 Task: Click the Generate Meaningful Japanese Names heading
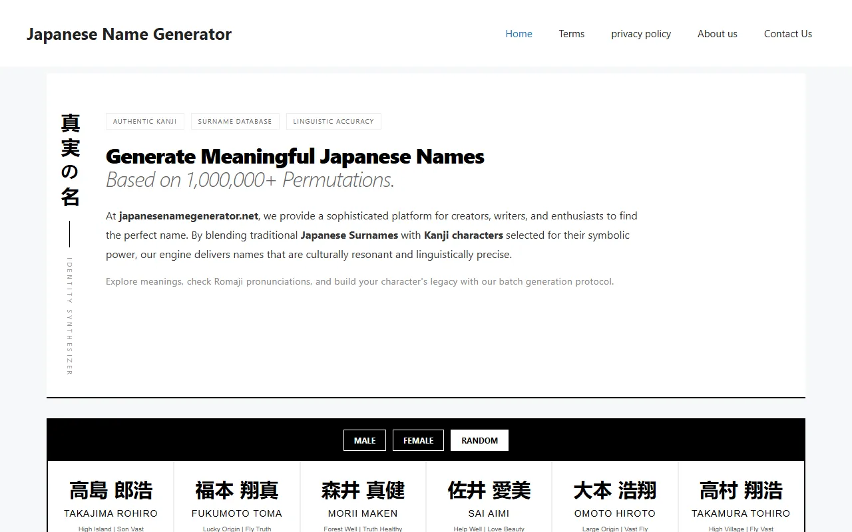[295, 156]
